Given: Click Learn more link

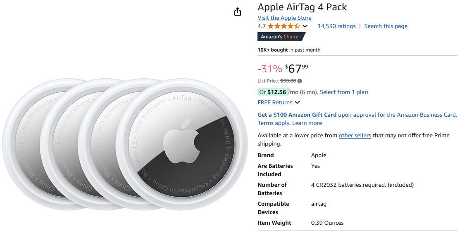Looking at the screenshot, I should click(307, 123).
